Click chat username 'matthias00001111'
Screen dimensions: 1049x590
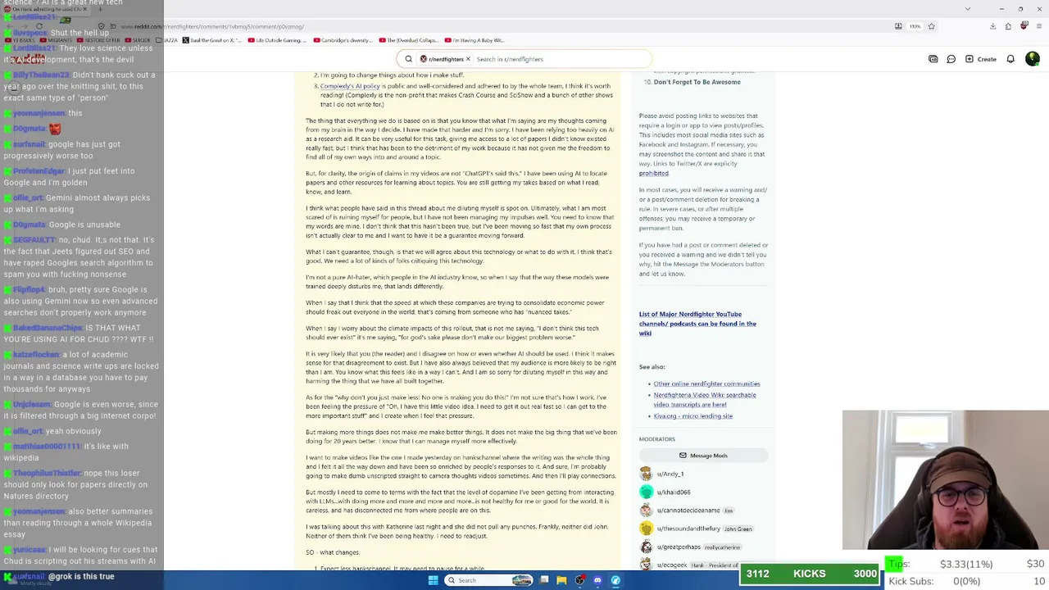coord(47,447)
